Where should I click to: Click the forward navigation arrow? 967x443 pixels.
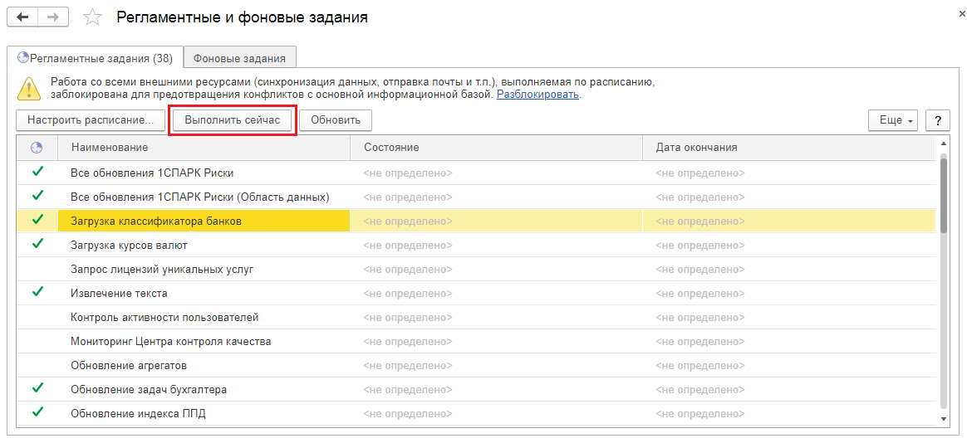click(53, 17)
